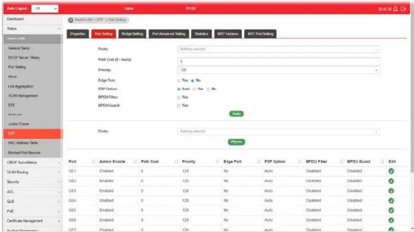Sort table by Path Cost column icon
The width and height of the screenshot is (414, 232).
(176, 161)
